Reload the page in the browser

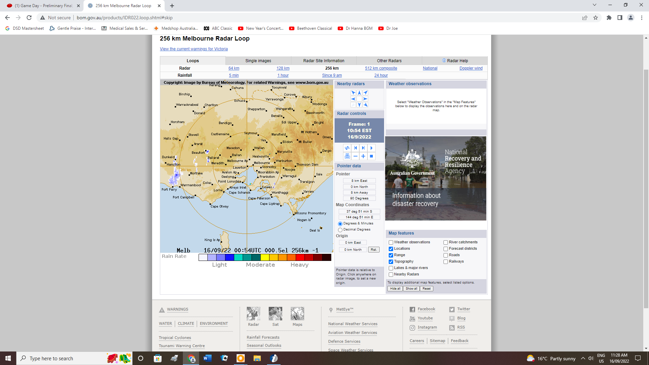pyautogui.click(x=29, y=18)
